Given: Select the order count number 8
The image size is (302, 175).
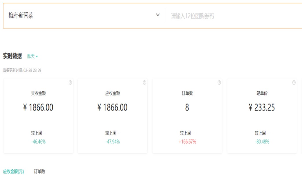Looking at the screenshot, I should (x=187, y=108).
